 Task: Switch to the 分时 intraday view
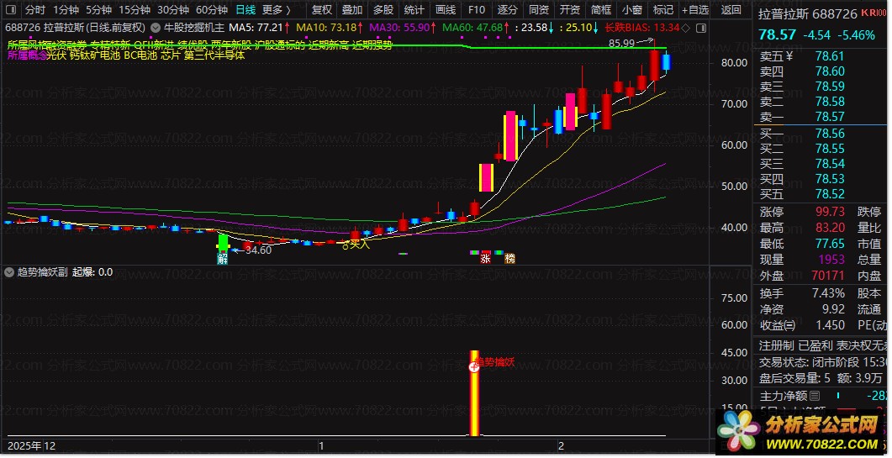point(35,10)
